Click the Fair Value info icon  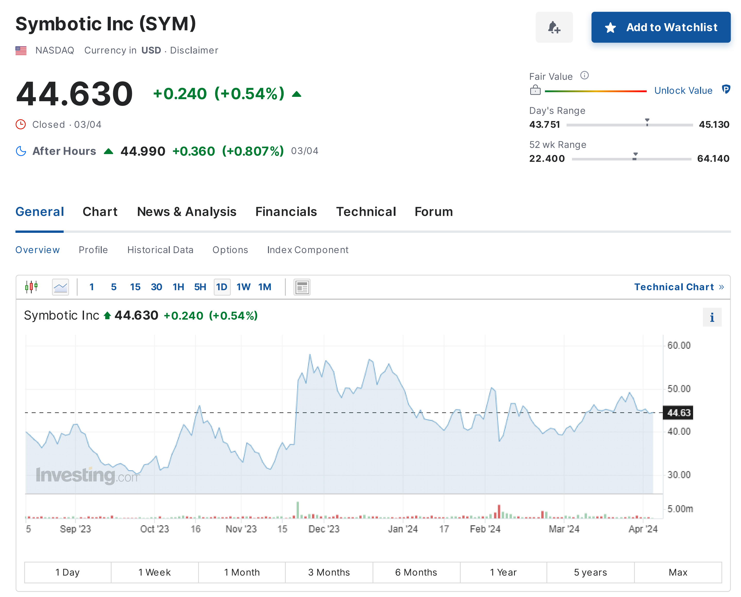coord(584,75)
